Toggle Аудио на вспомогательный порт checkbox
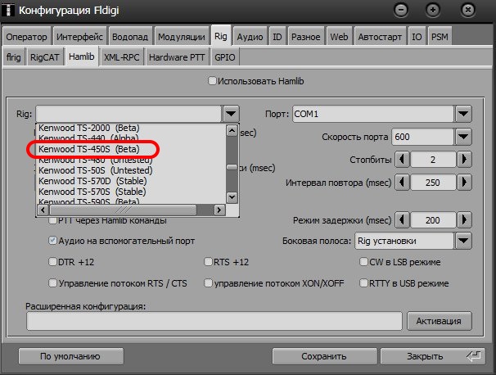 pyautogui.click(x=53, y=242)
